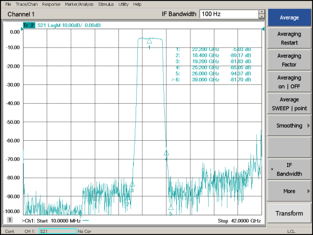
Task: Click active marker 6 readout 39.000 GHz
Action: [x=206, y=80]
